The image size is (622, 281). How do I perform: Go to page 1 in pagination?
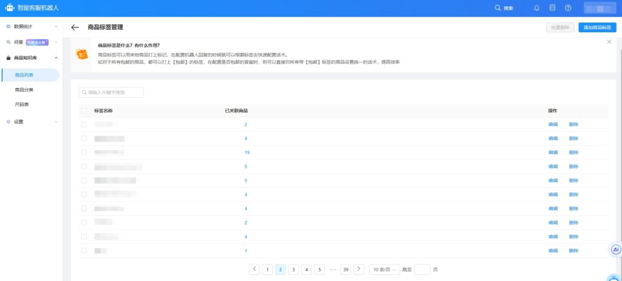267,269
